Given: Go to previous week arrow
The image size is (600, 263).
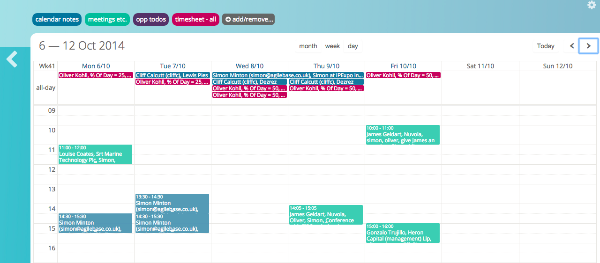Looking at the screenshot, I should click(x=572, y=46).
